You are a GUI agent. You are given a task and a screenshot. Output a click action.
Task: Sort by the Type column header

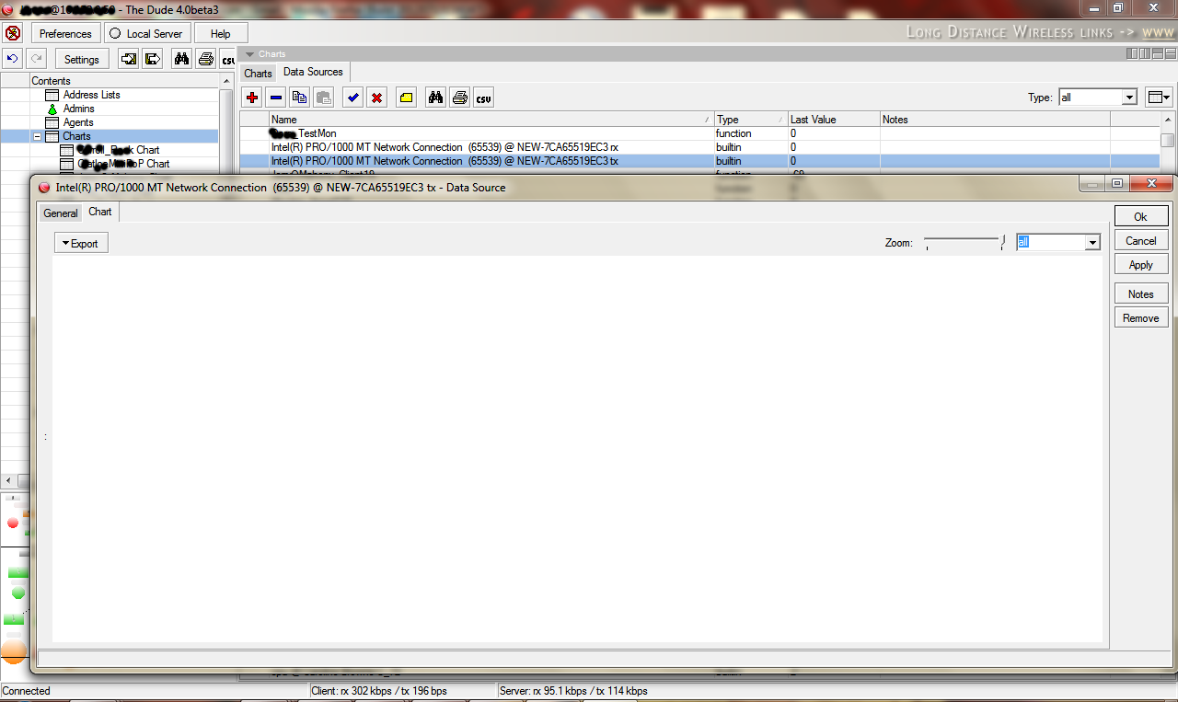(x=751, y=120)
